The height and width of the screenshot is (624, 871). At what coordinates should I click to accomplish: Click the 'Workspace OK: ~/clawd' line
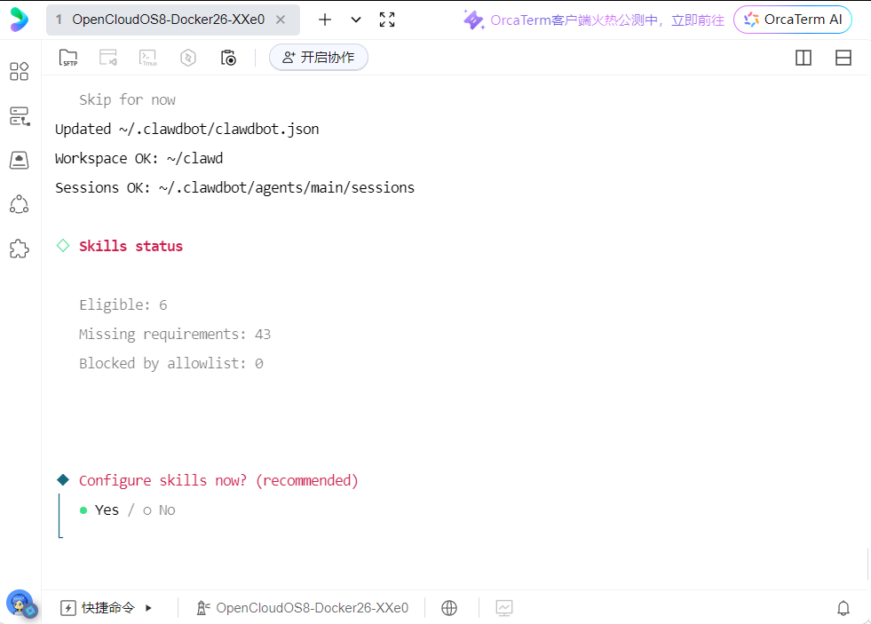pyautogui.click(x=139, y=159)
